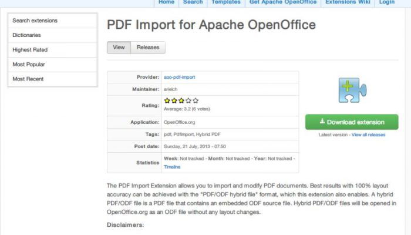Open the Extensions Wiki nav link
Screen dimensions: 411x235
348,2
